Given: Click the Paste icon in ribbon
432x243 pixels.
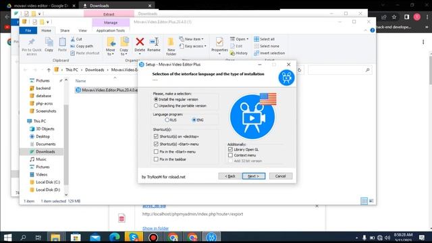Looking at the screenshot, I should (62, 43).
